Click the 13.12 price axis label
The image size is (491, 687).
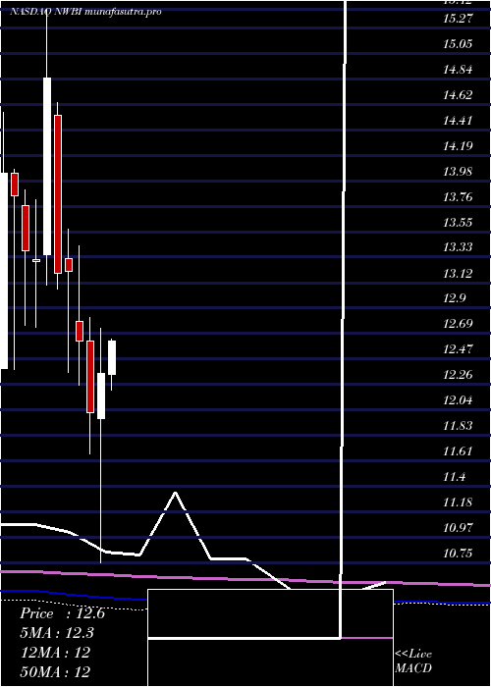458,274
